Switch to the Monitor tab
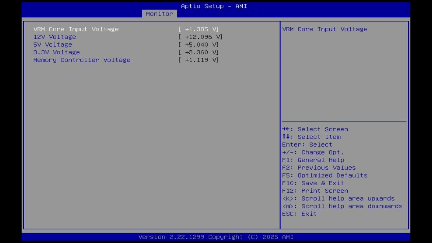Image resolution: width=432 pixels, height=243 pixels. 159,13
